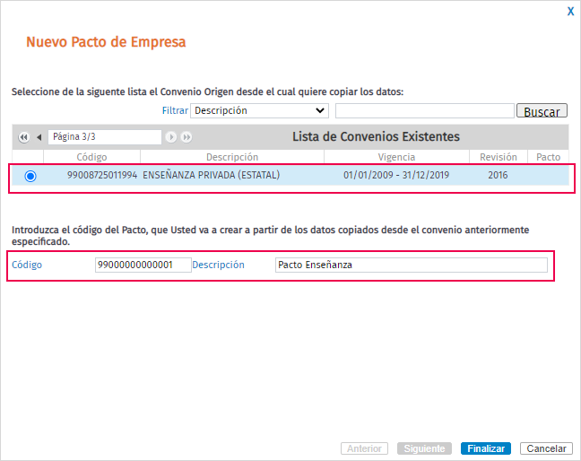This screenshot has width=581, height=461.
Task: Click the Código column header
Action: (x=91, y=157)
